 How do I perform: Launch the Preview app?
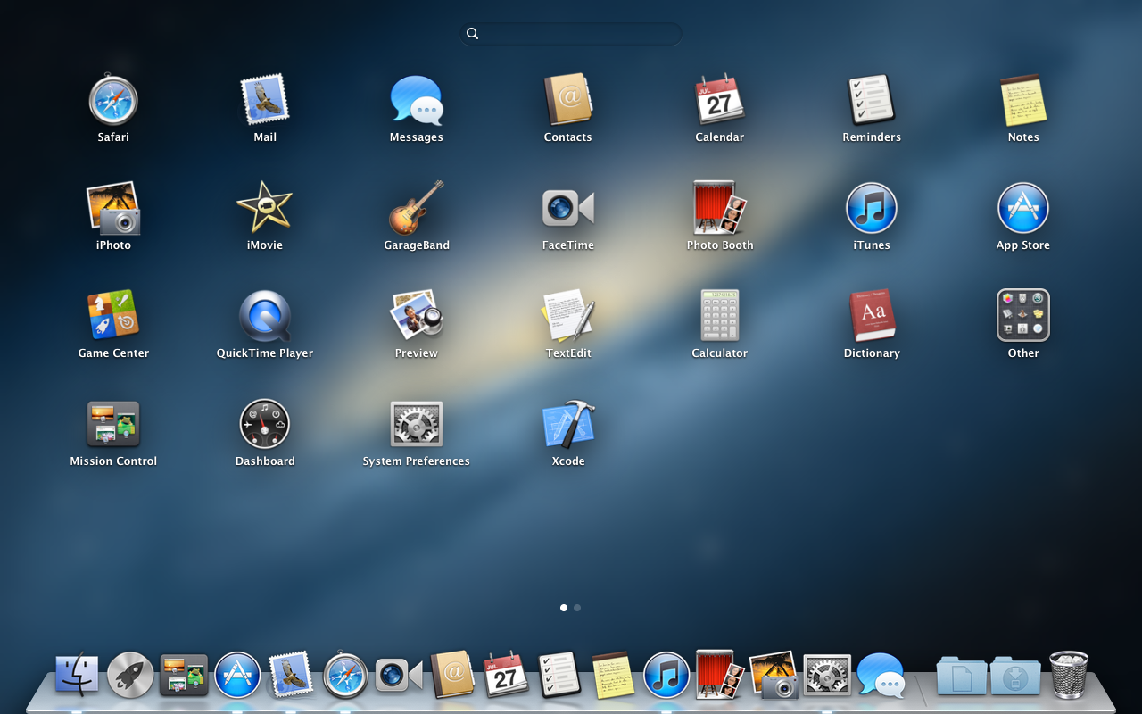417,316
